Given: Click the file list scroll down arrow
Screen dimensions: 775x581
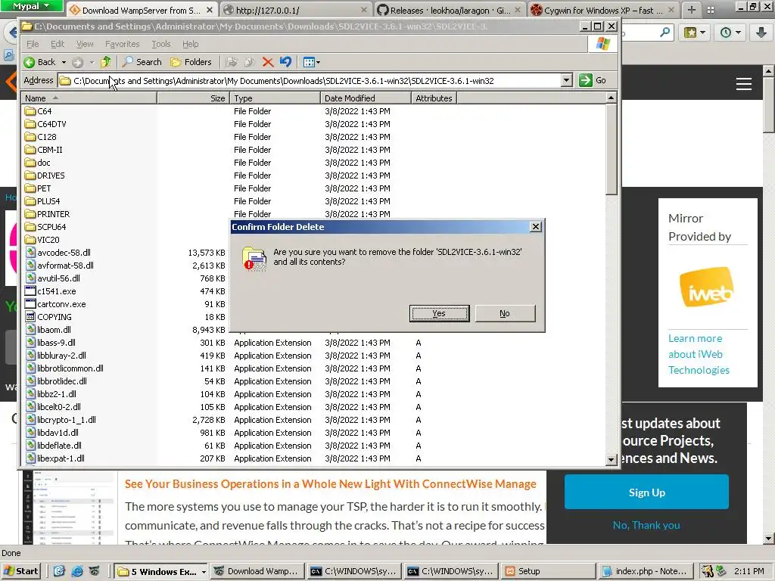Looking at the screenshot, I should 611,459.
